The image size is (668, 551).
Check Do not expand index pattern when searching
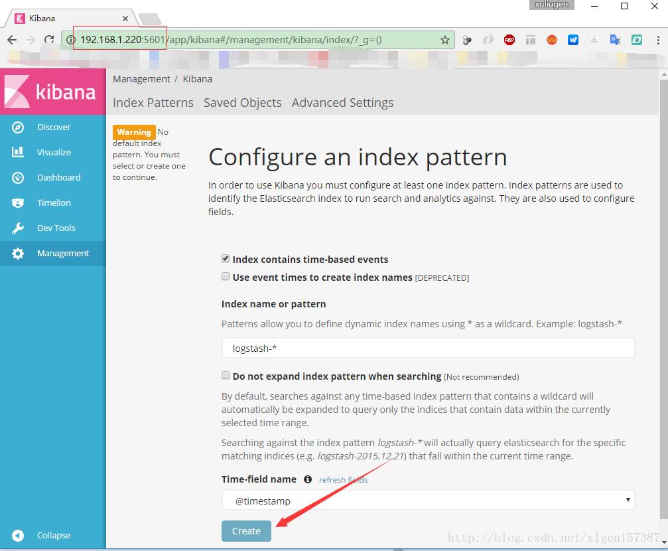(x=226, y=375)
